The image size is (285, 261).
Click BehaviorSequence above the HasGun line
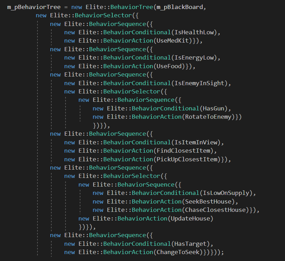coord(146,100)
